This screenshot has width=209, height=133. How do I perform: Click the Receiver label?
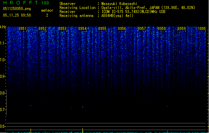(x=67, y=12)
